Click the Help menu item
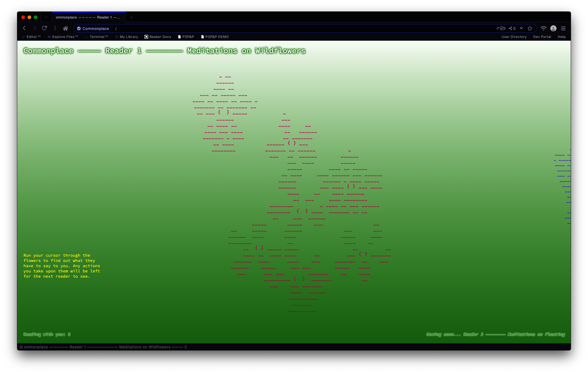 (x=561, y=37)
